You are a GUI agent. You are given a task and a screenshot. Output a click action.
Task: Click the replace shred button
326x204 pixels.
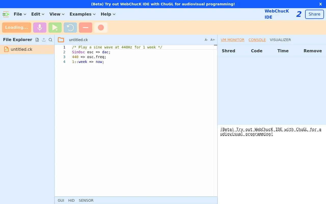(x=70, y=28)
